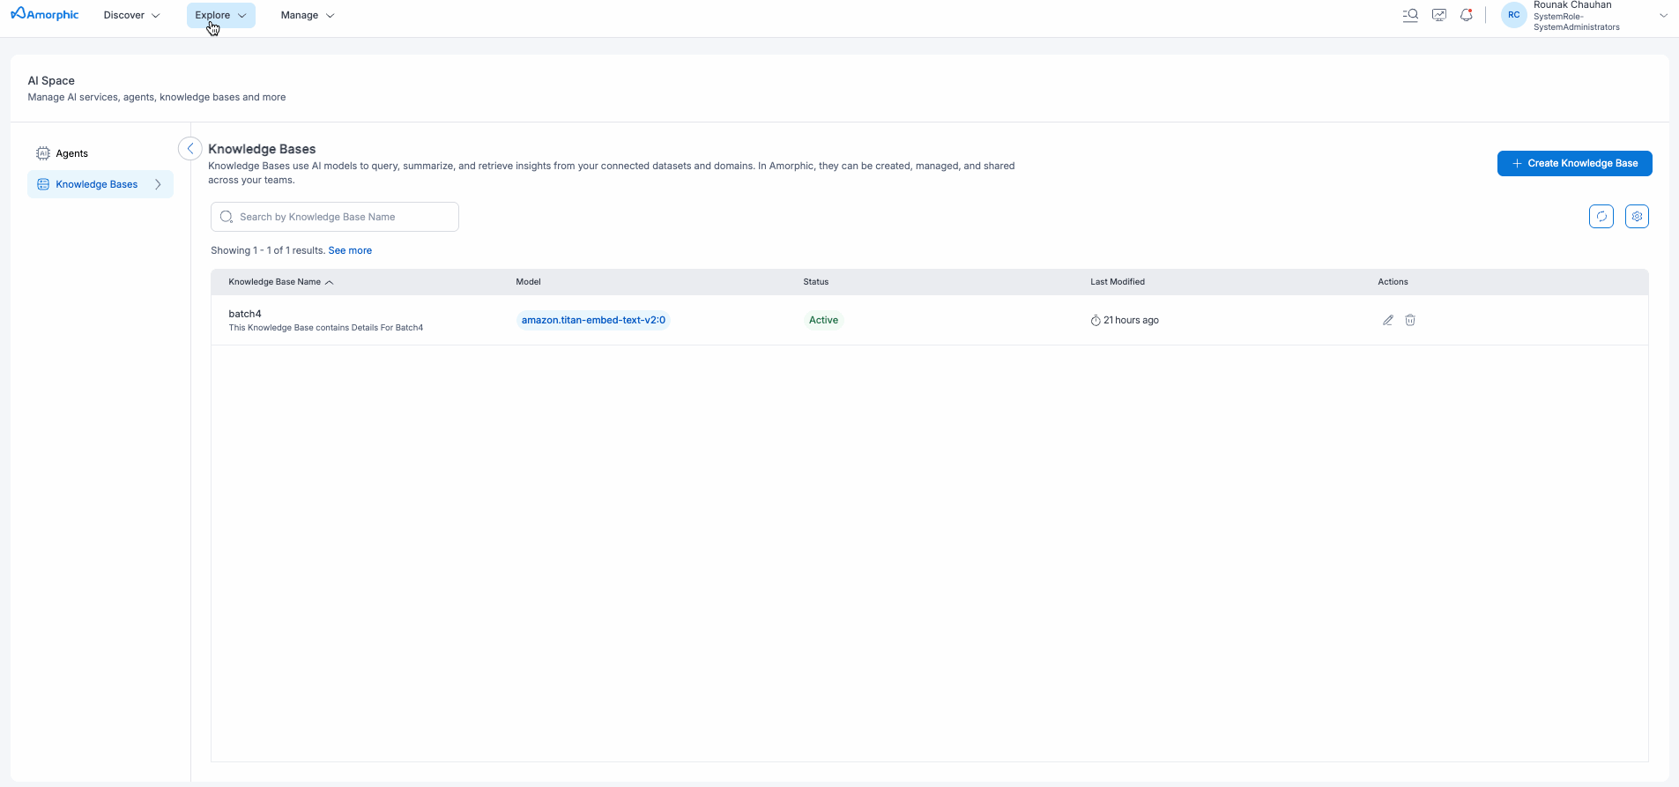Viewport: 1679px width, 787px height.
Task: Select Knowledge Bases in the sidebar
Action: (97, 184)
